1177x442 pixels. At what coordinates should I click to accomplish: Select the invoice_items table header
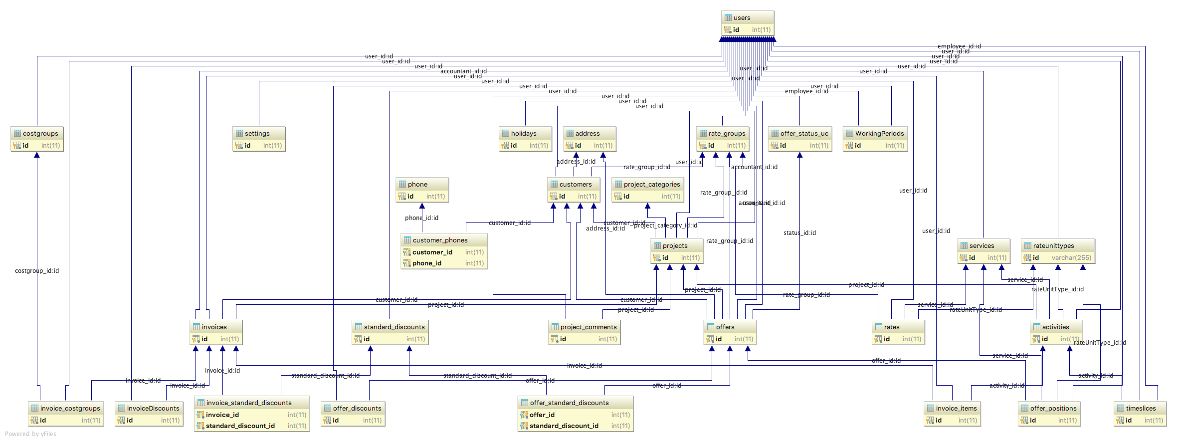pos(953,408)
